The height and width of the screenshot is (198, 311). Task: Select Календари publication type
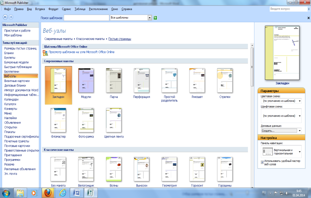coord(11,99)
